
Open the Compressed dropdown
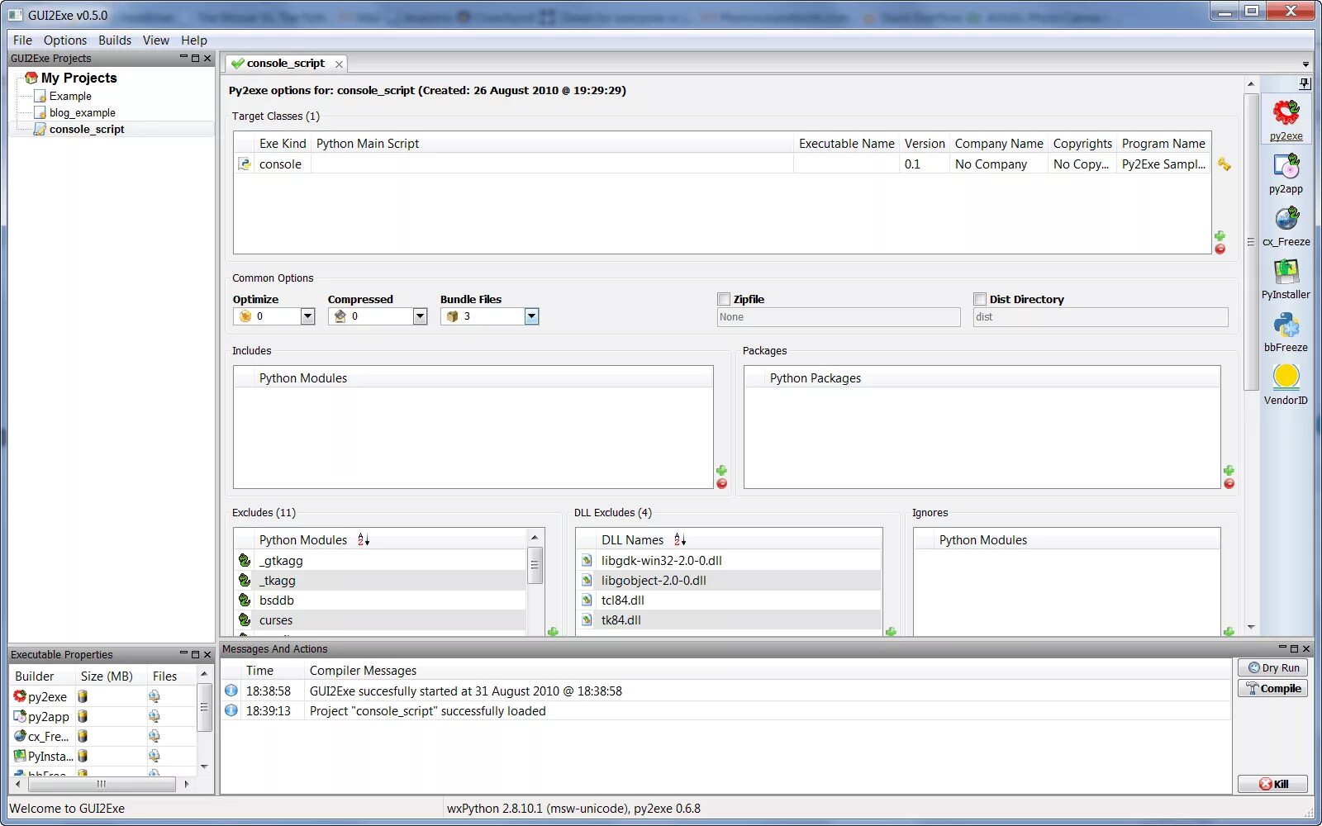(420, 316)
